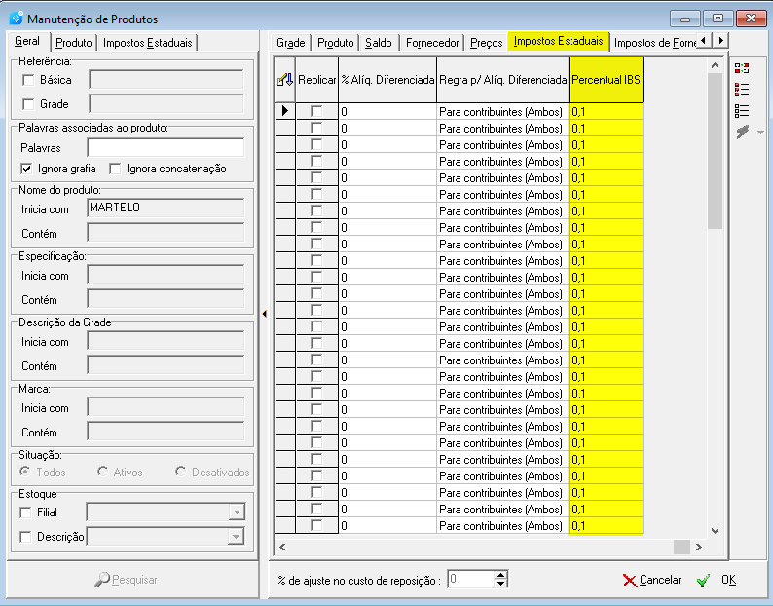The width and height of the screenshot is (773, 606).
Task: Click the select all rows checklist icon
Action: (x=742, y=90)
